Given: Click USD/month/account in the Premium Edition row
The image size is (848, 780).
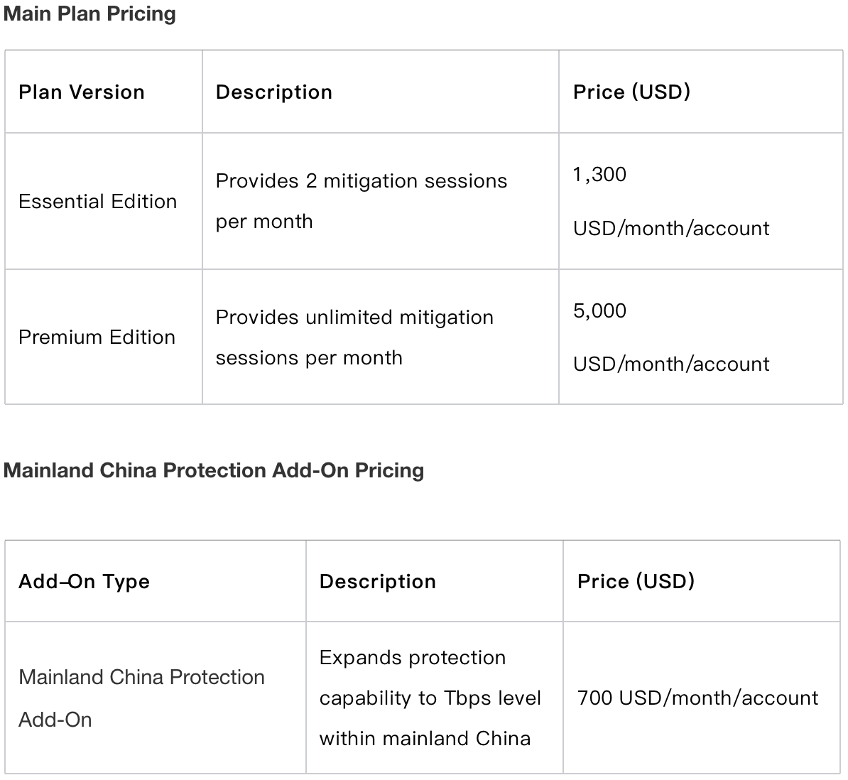Looking at the screenshot, I should (x=670, y=364).
